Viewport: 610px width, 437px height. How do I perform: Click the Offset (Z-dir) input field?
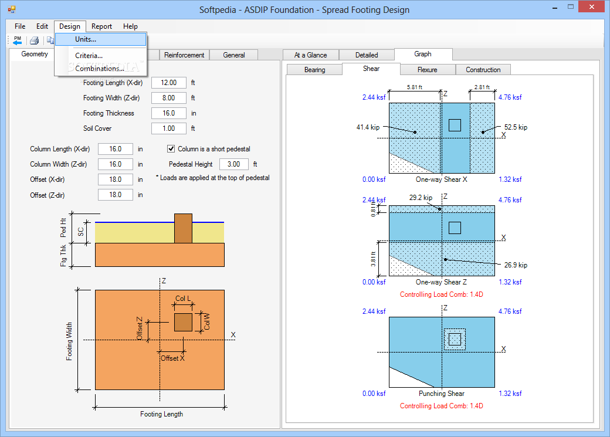115,195
